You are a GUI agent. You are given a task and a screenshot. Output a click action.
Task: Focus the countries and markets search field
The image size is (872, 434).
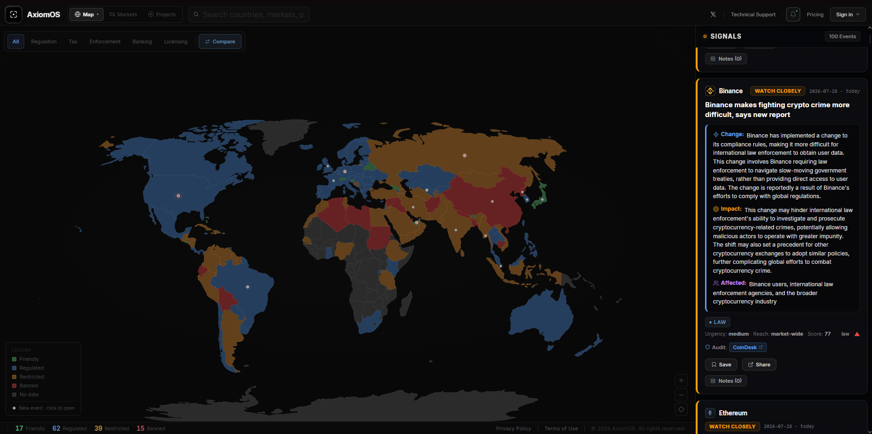pos(249,14)
